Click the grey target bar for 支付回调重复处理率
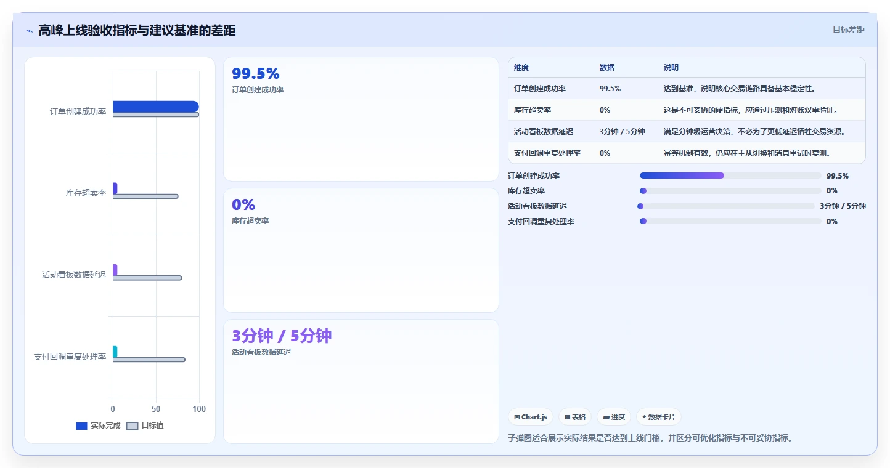The height and width of the screenshot is (468, 890). [x=149, y=360]
